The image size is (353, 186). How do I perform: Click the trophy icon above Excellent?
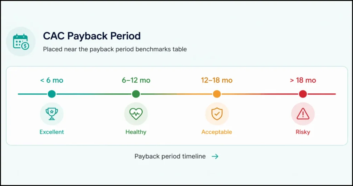(x=52, y=114)
